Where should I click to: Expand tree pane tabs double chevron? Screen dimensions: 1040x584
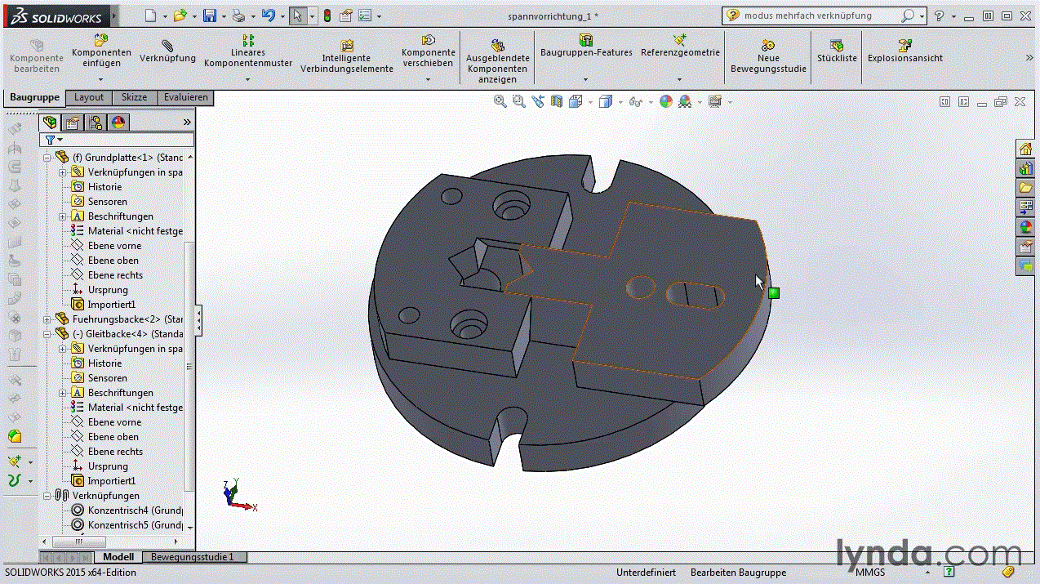pyautogui.click(x=187, y=123)
